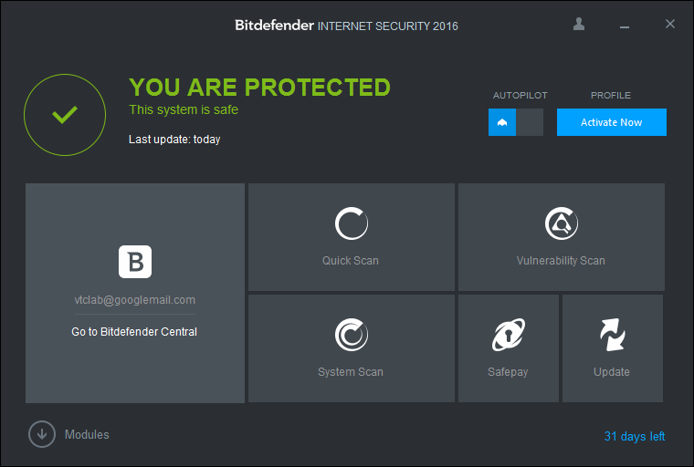Click the Bitdefender B logo
694x467 pixels.
coord(135,262)
